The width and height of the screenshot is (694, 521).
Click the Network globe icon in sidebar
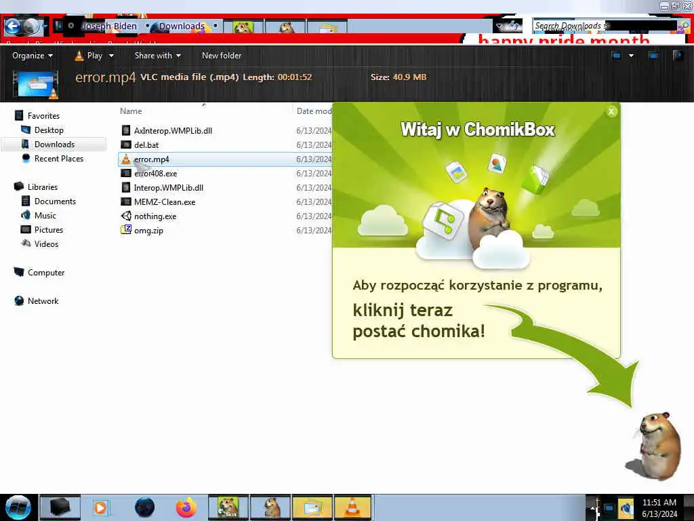(19, 301)
